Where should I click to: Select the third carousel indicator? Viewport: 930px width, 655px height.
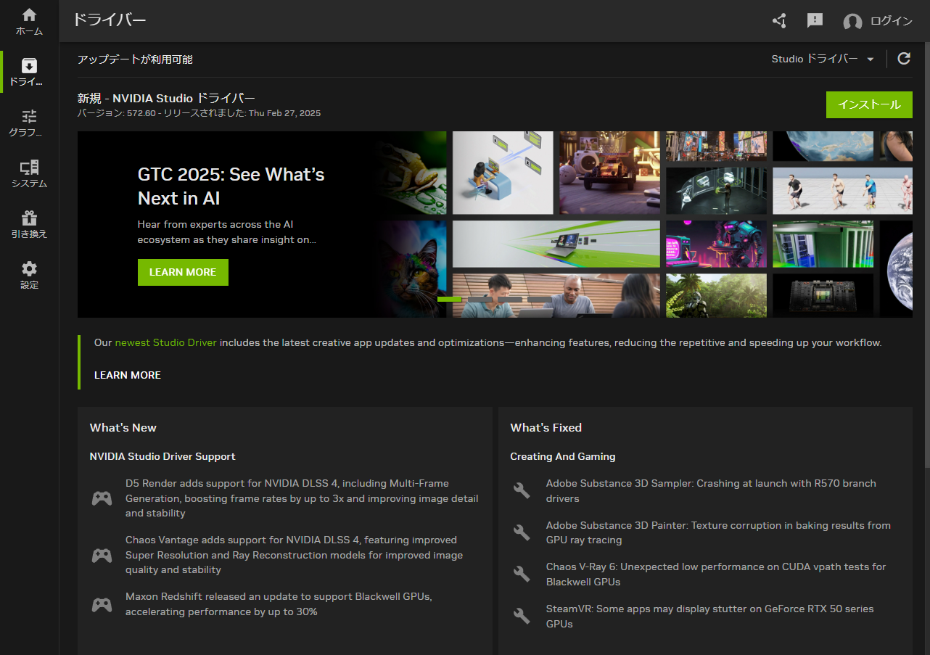(x=509, y=299)
